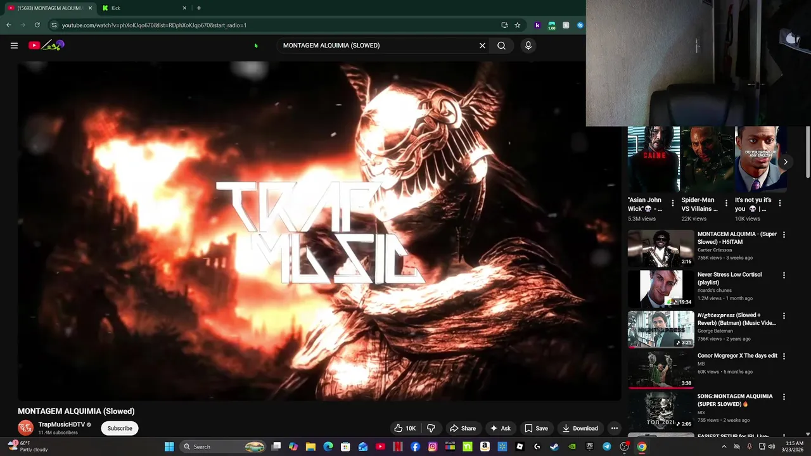The image size is (811, 456).
Task: Reload the current page
Action: click(x=37, y=25)
